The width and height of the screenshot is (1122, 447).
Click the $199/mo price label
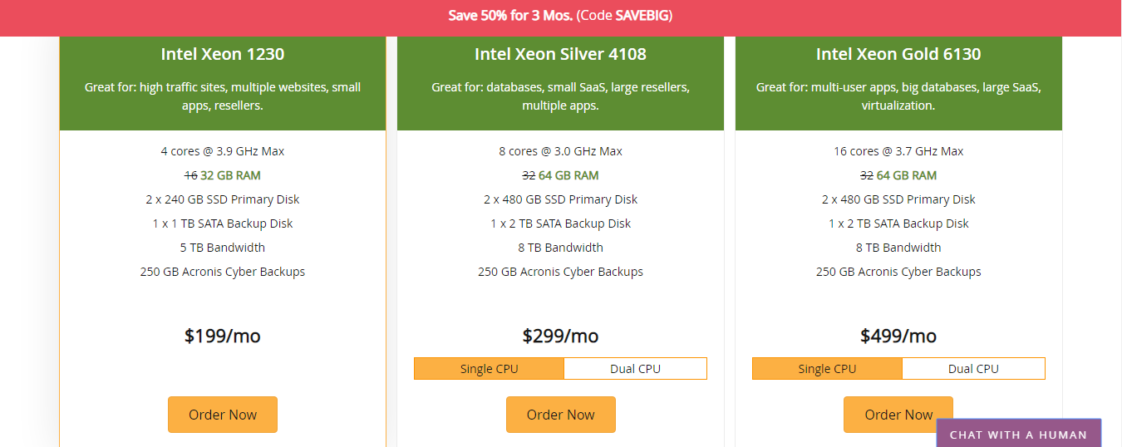(223, 336)
